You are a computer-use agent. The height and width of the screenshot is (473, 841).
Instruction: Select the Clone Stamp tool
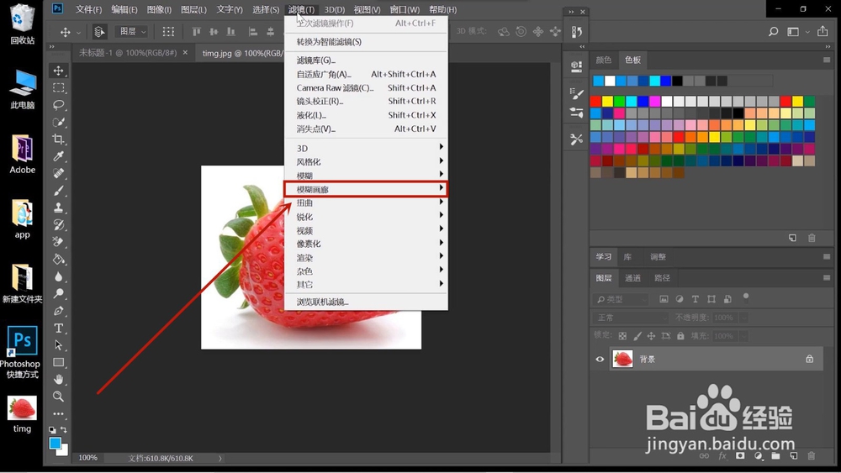(59, 208)
